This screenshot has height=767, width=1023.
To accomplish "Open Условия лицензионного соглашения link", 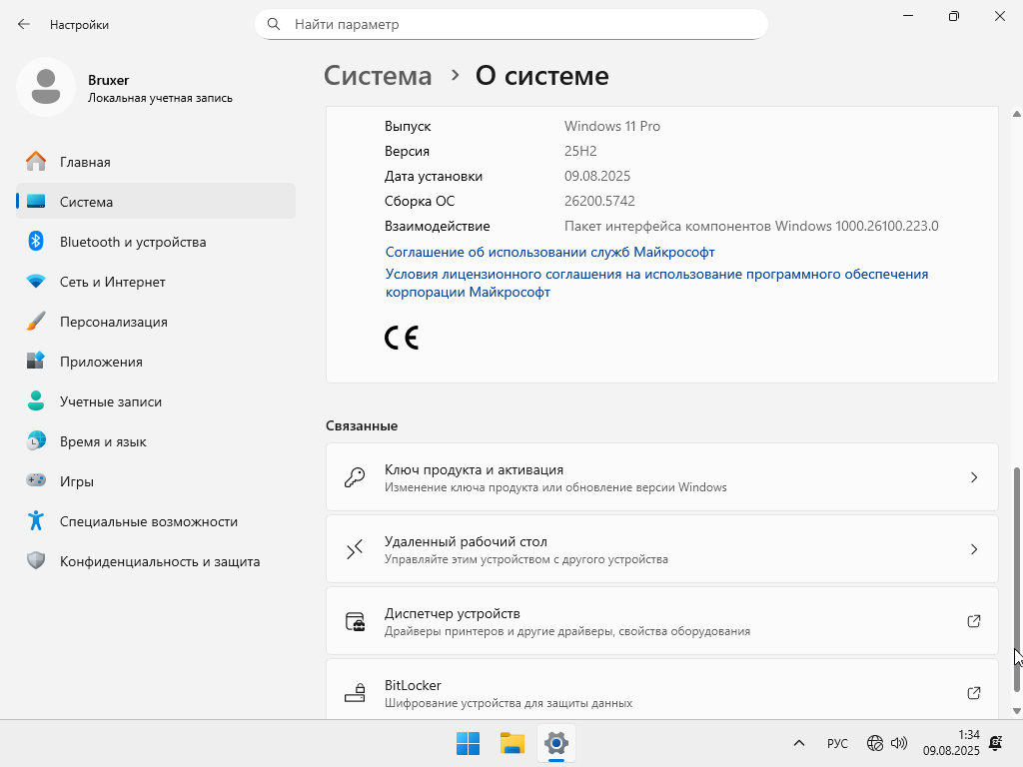I will click(656, 283).
